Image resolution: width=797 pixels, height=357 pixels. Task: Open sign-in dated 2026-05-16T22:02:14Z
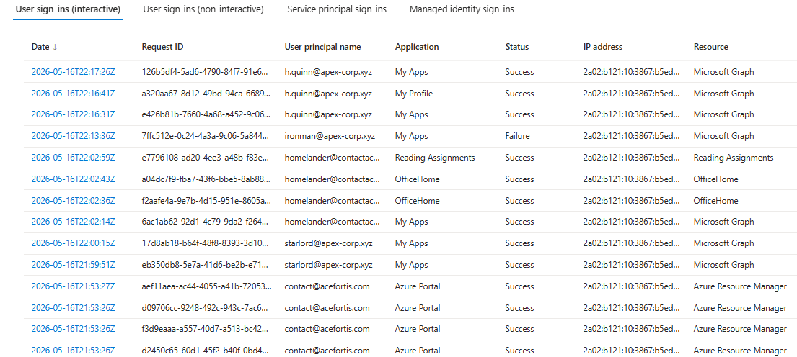73,222
